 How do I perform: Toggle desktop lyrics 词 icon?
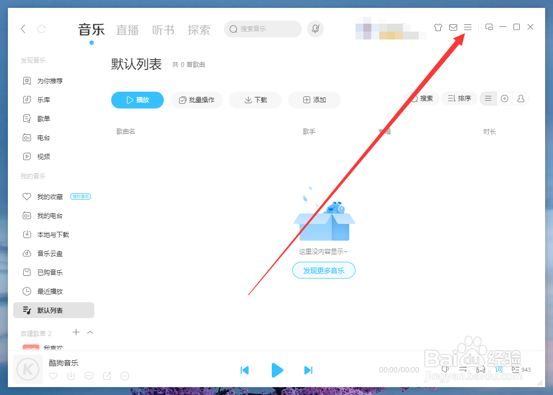click(499, 370)
